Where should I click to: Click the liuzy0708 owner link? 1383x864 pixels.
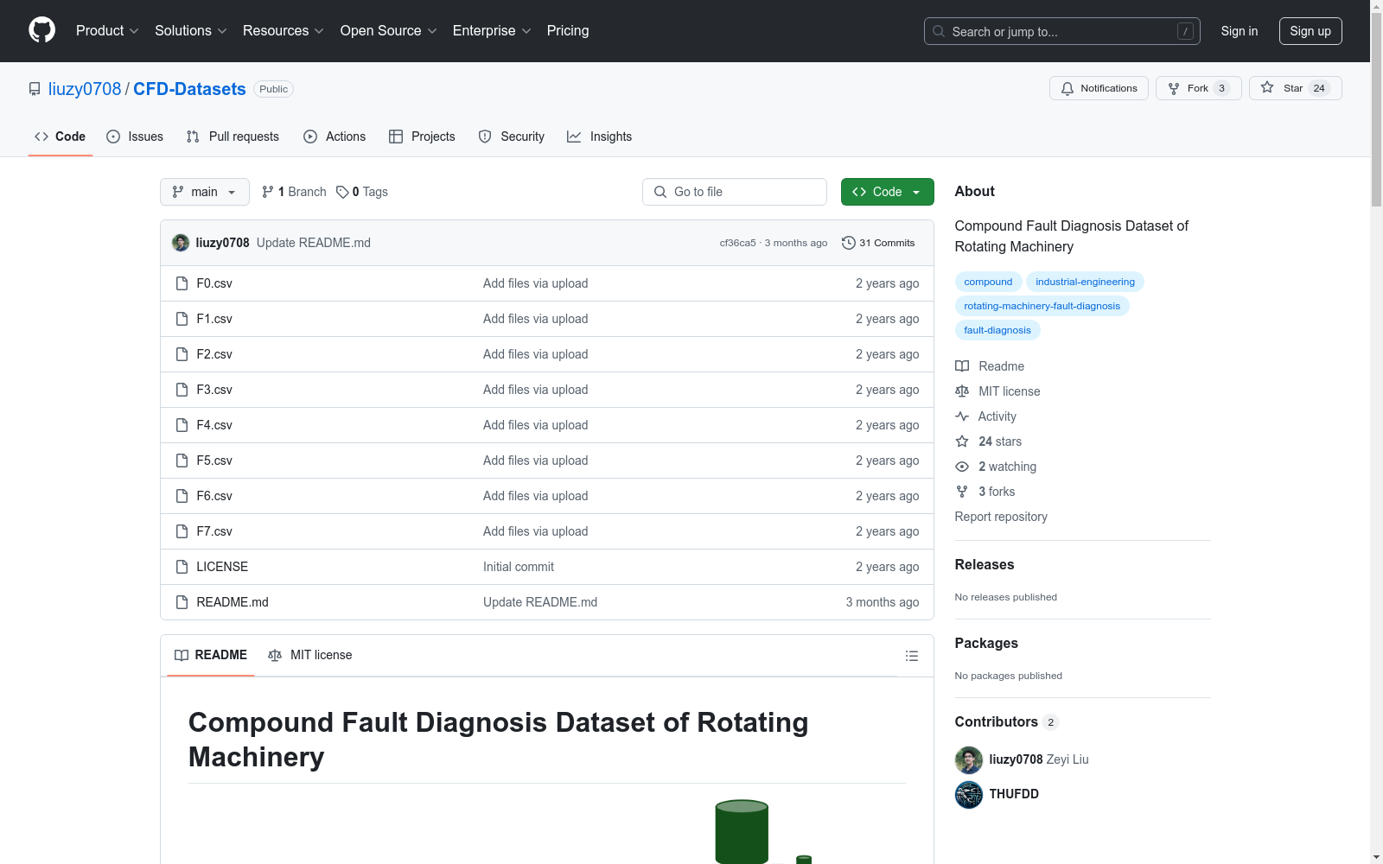(85, 89)
